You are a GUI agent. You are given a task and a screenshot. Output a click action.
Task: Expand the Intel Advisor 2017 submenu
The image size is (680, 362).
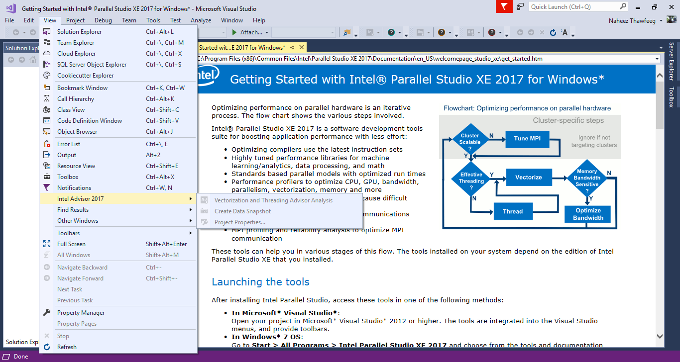(118, 199)
